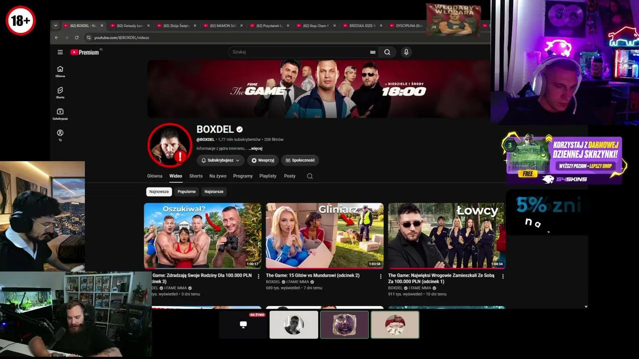639x359 pixels.
Task: Open options menu for Najwięksi Wrogowie video
Action: pyautogui.click(x=503, y=276)
